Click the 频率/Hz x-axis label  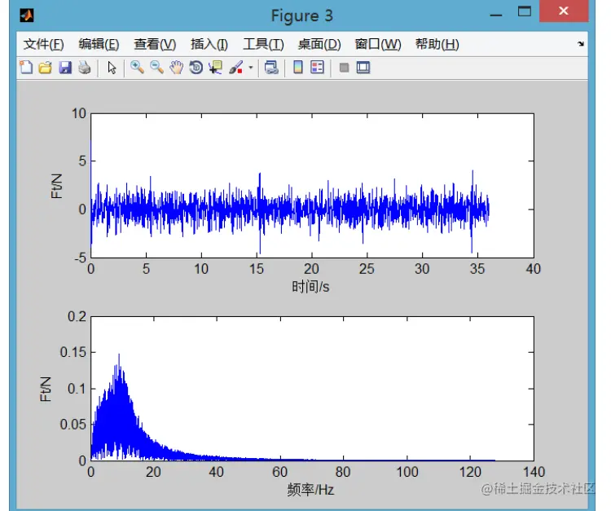(x=310, y=490)
